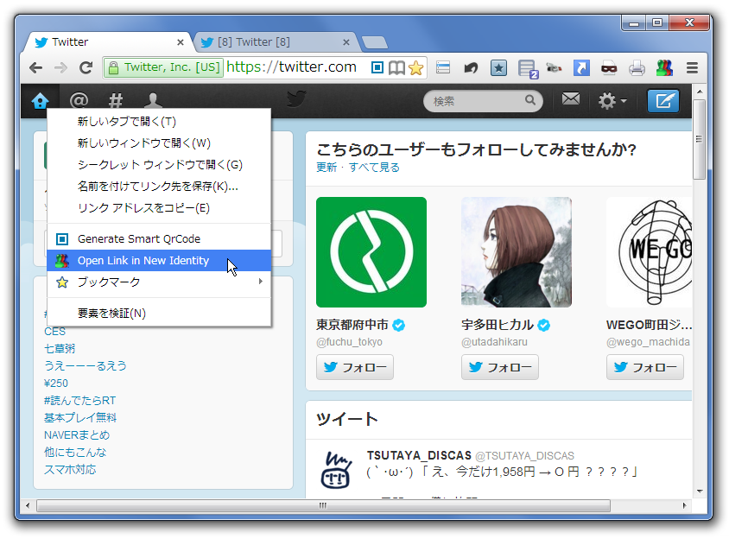Expand the ブックマーク submenu arrow

[x=260, y=282]
